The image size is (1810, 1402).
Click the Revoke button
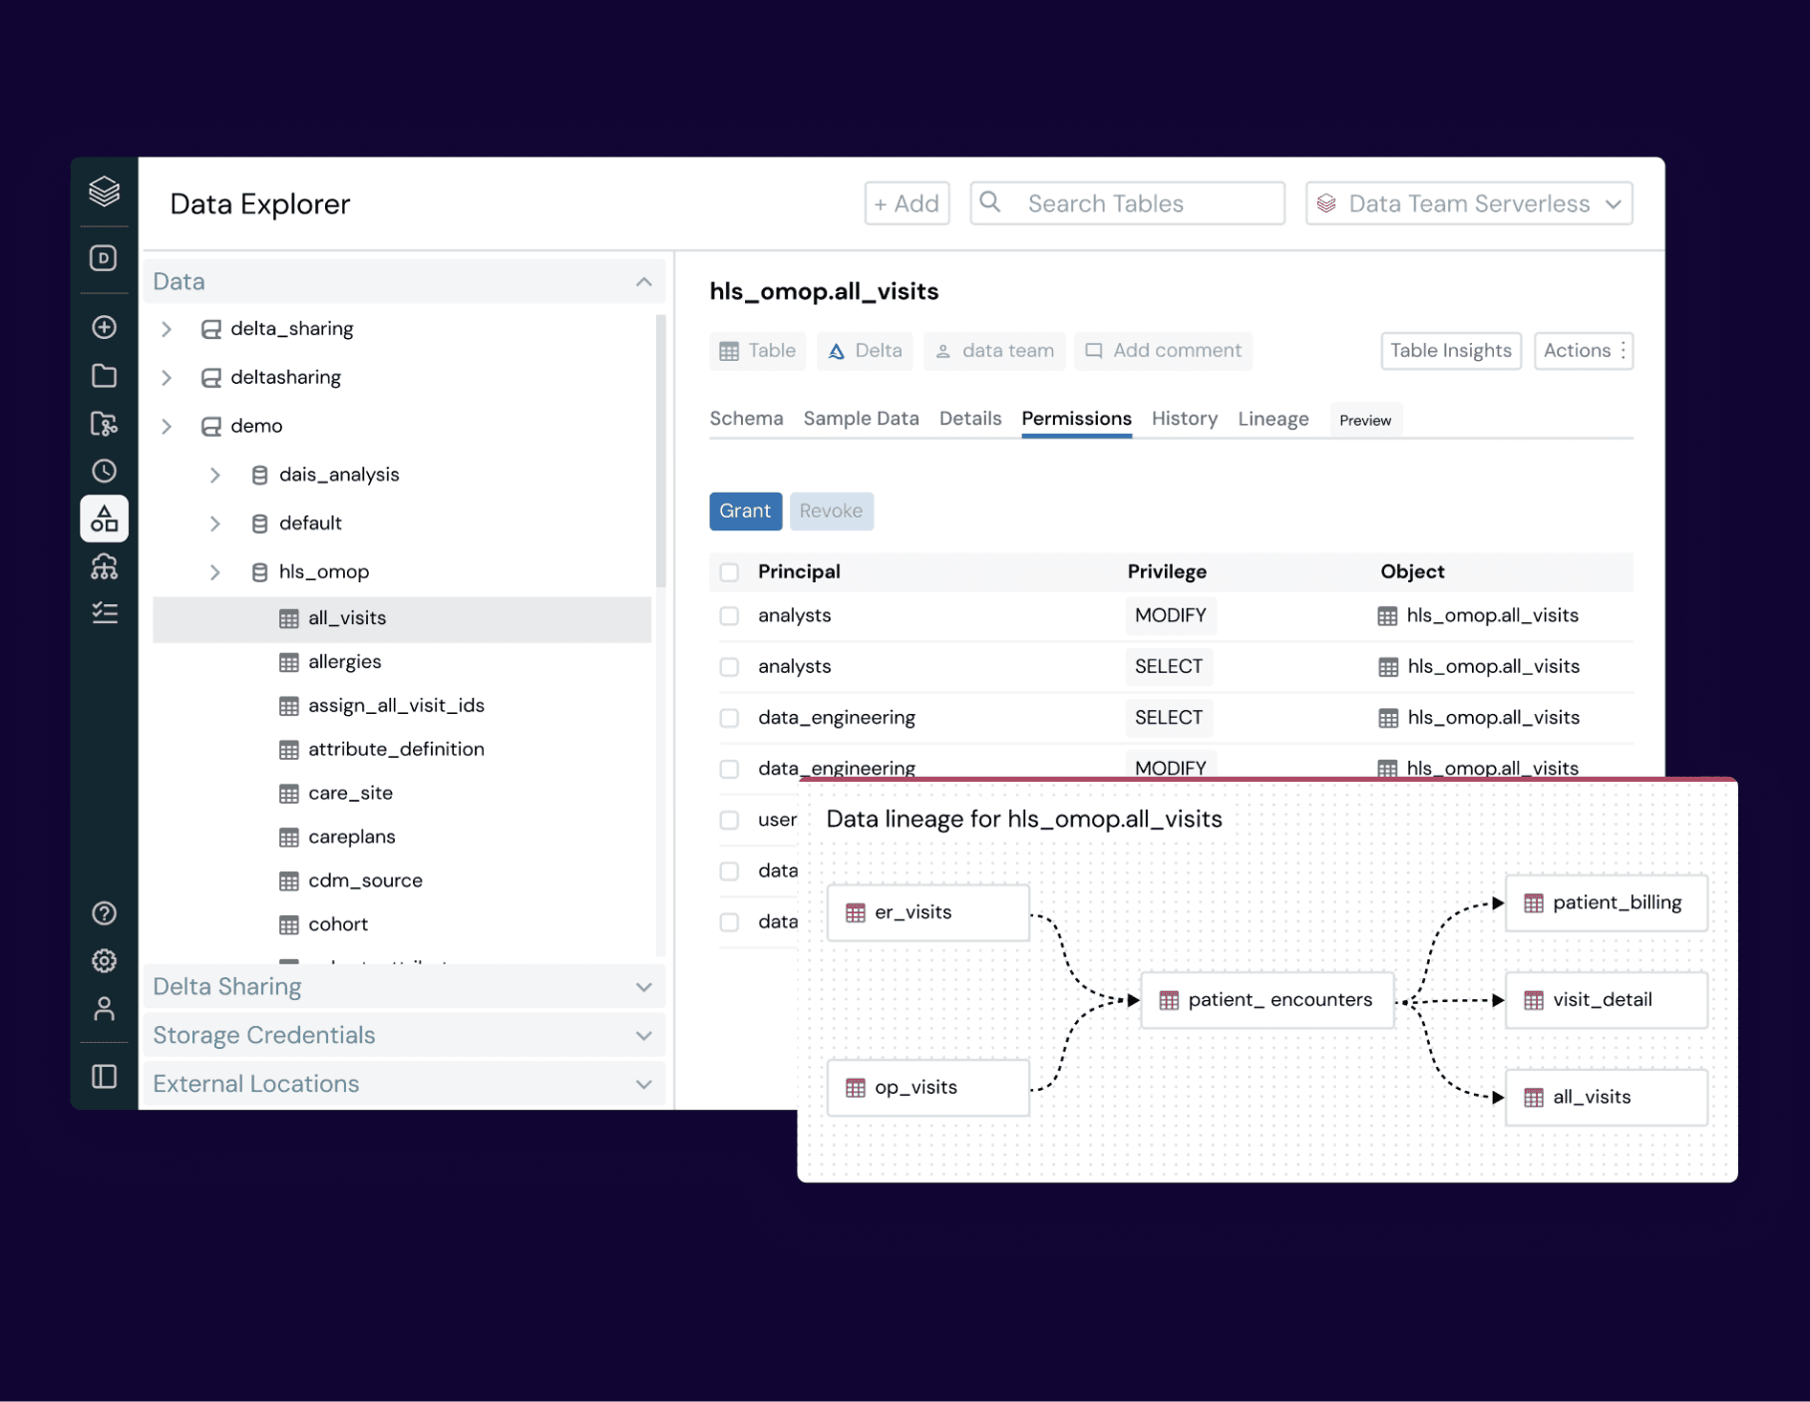point(831,512)
